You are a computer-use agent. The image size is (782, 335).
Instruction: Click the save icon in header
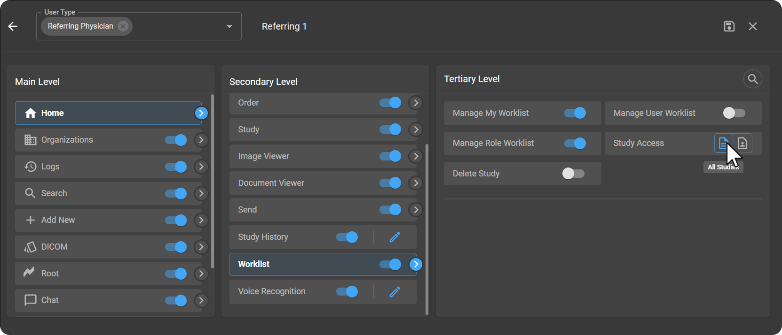(x=729, y=26)
